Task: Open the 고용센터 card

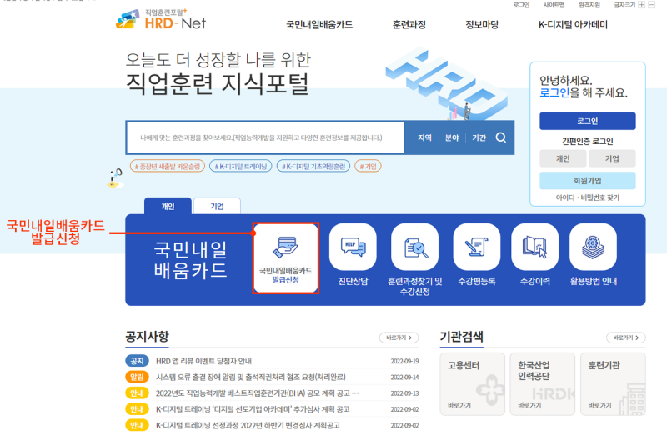Action: click(472, 384)
